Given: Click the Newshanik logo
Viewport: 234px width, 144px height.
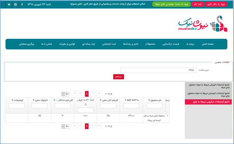Looking at the screenshot, I should tap(203, 24).
